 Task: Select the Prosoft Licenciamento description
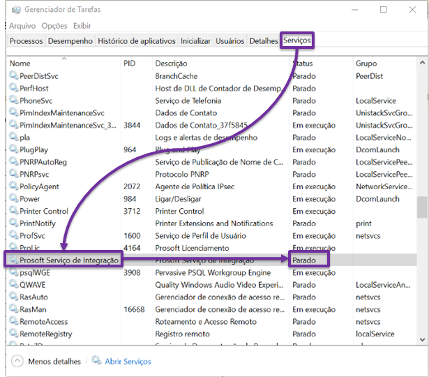pyautogui.click(x=192, y=248)
